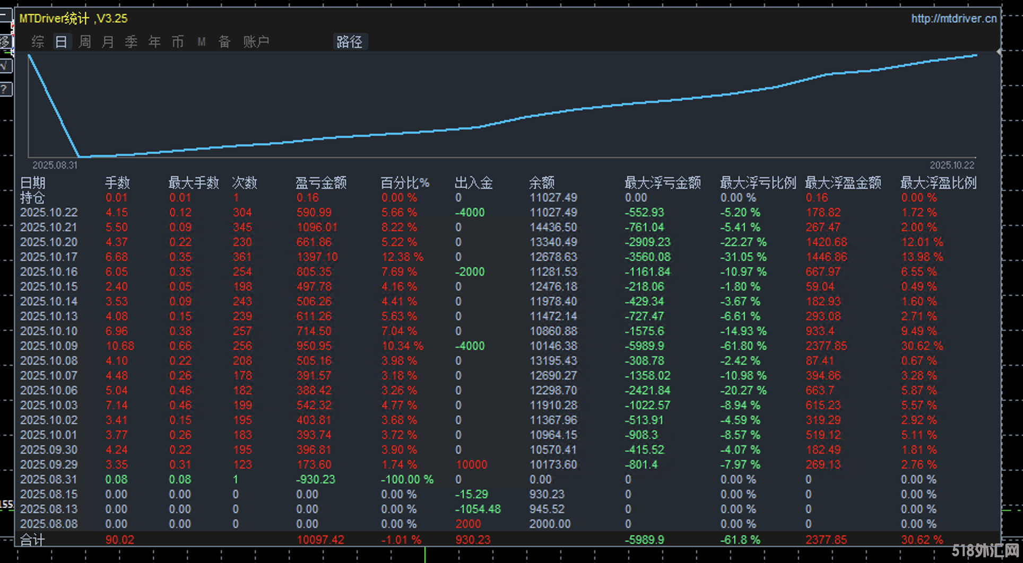Click the 路径 path button
The height and width of the screenshot is (563, 1023).
click(x=350, y=42)
